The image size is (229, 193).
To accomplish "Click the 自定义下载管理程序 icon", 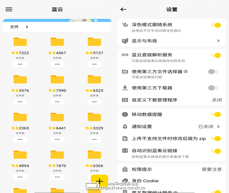I will (x=125, y=100).
